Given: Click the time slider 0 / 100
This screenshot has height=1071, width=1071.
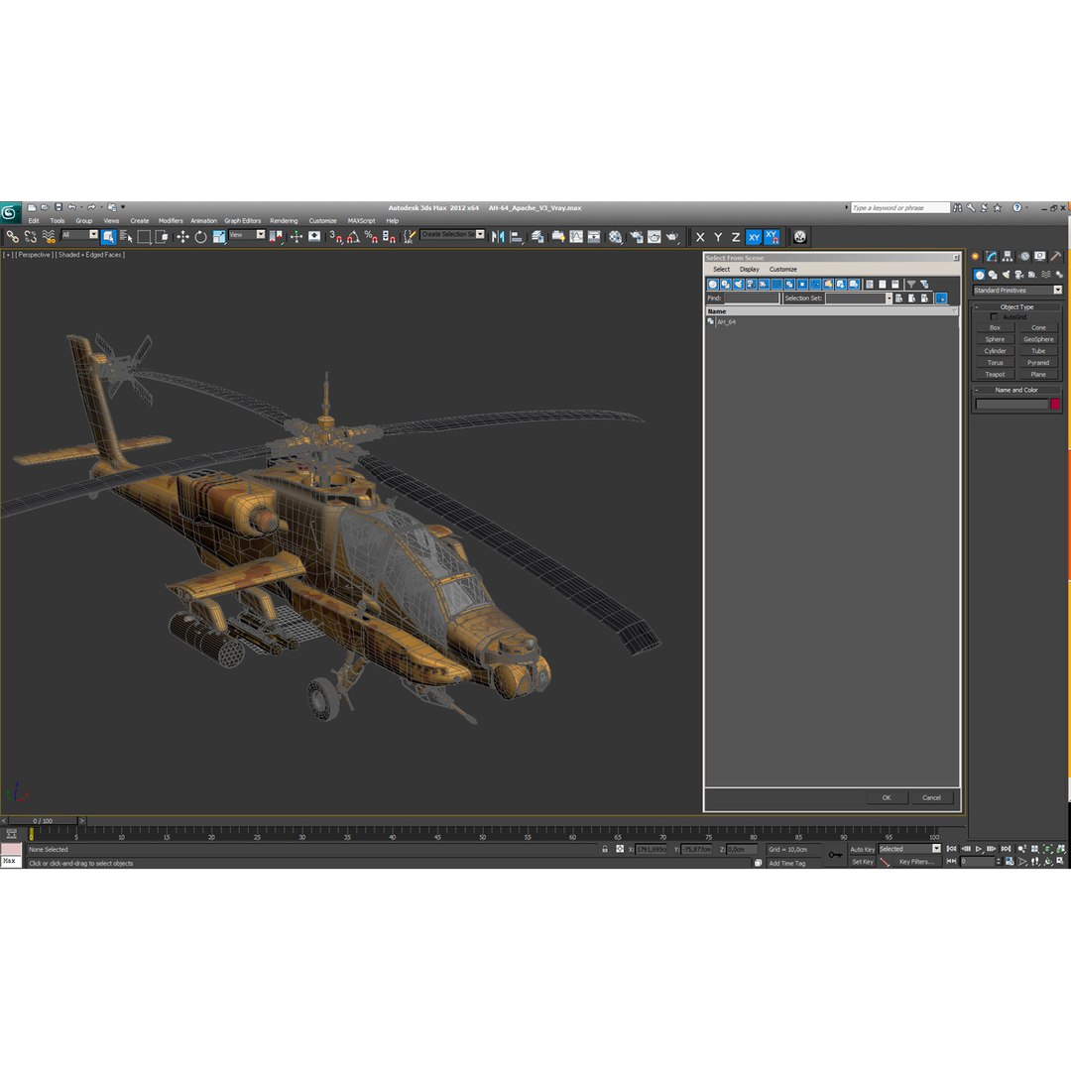Looking at the screenshot, I should (x=43, y=821).
